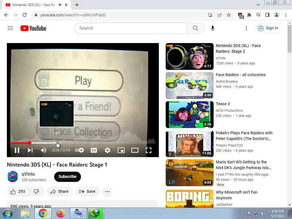292x219 pixels.
Task: Click the address bar URL
Action: click(x=73, y=15)
